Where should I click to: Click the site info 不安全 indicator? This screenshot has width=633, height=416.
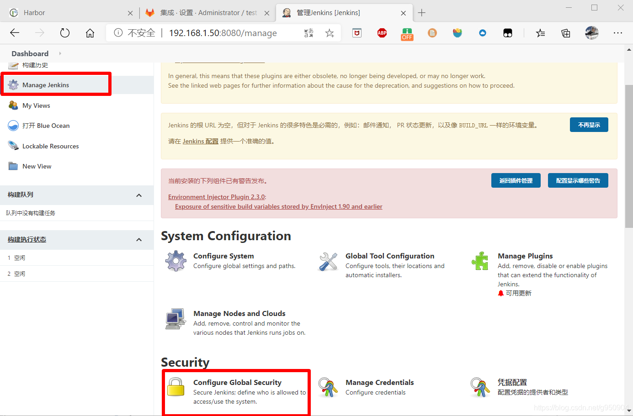click(x=135, y=33)
